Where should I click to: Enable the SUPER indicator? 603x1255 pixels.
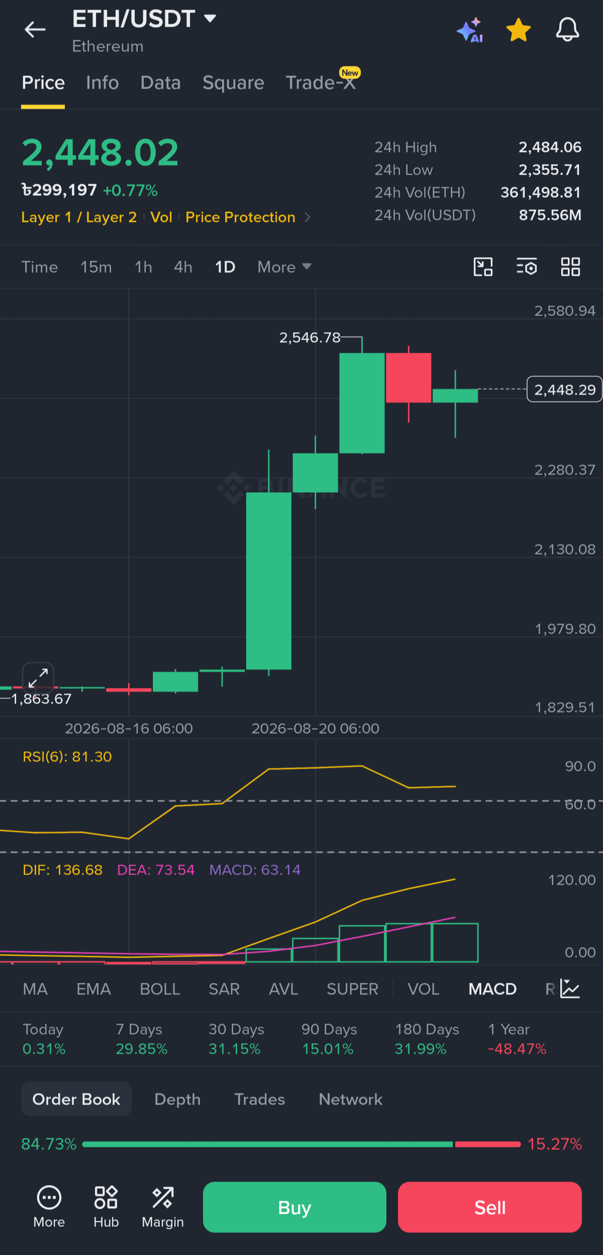click(352, 989)
